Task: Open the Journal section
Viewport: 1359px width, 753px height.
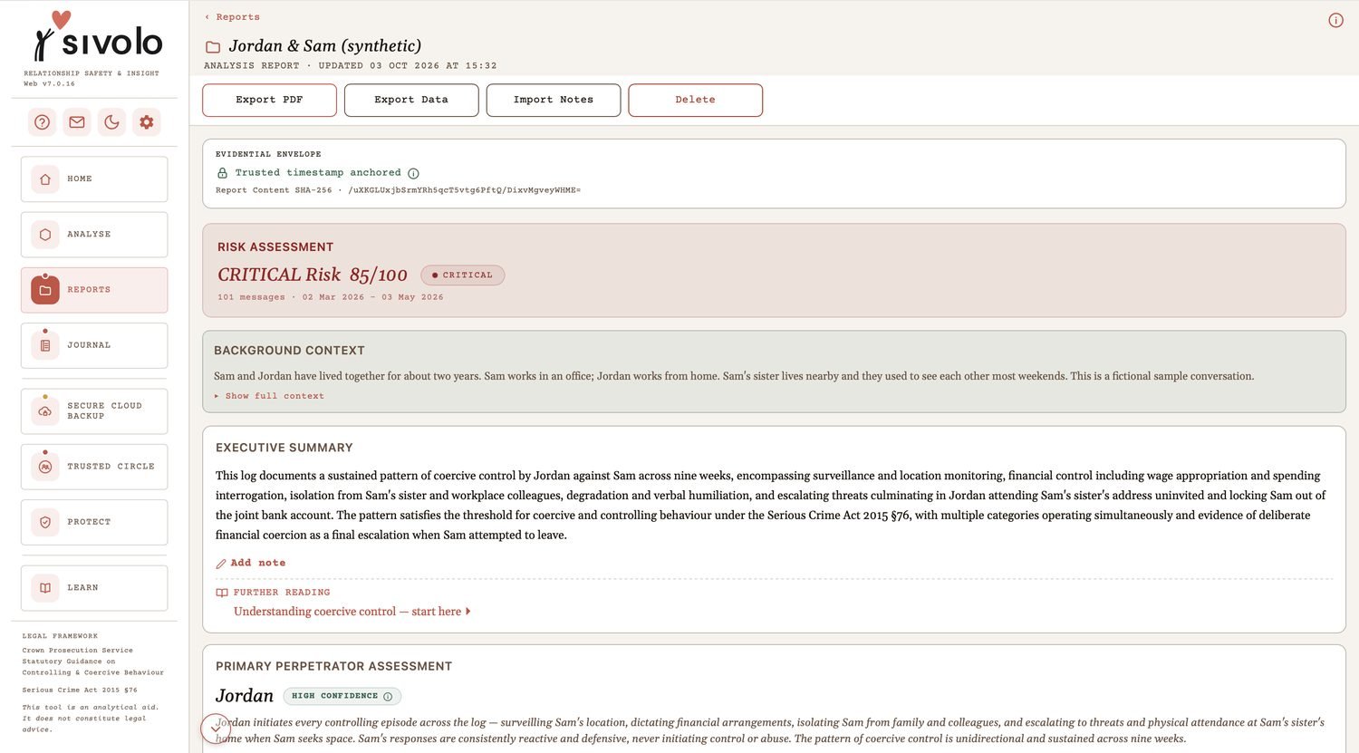Action: tap(94, 345)
